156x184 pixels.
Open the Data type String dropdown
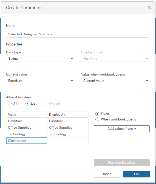(x=40, y=59)
